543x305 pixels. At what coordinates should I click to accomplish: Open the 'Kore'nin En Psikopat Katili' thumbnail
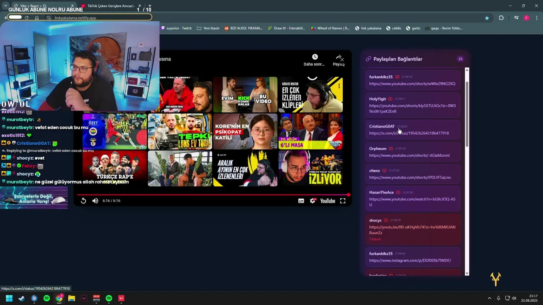[245, 131]
